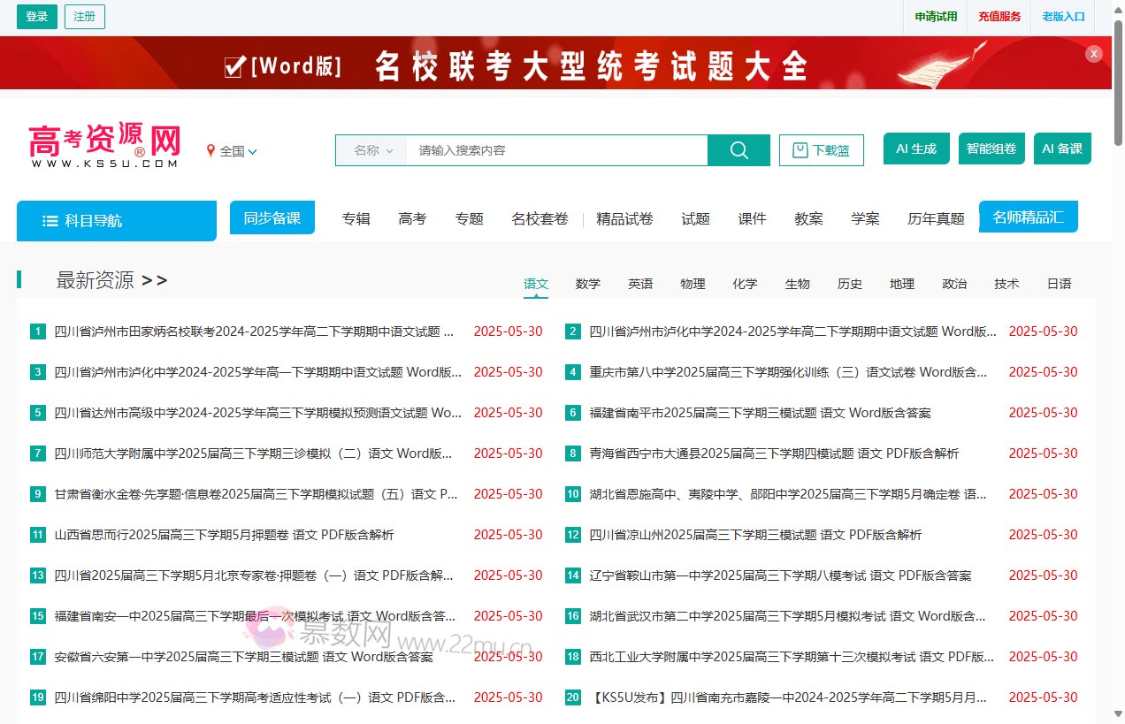This screenshot has height=724, width=1125.
Task: Open 老版入口 old version entrance
Action: pyautogui.click(x=1062, y=17)
